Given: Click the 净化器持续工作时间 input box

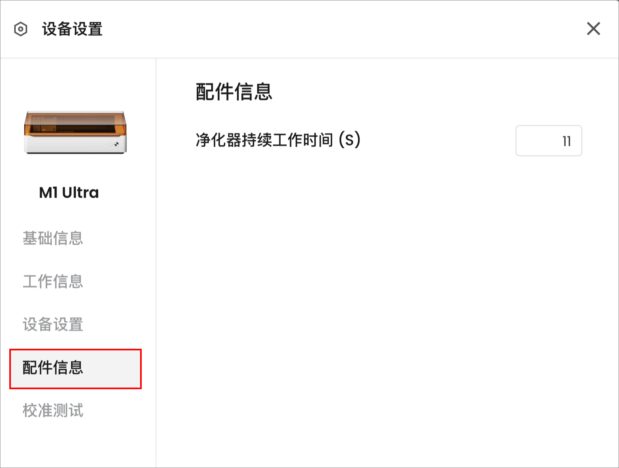Looking at the screenshot, I should tap(549, 141).
